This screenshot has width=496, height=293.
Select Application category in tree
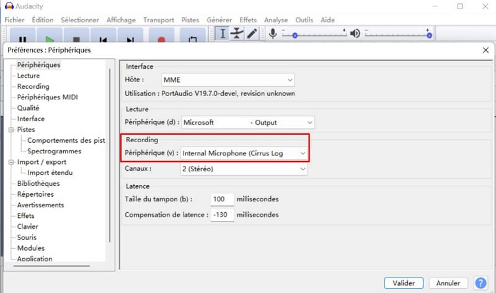click(35, 258)
